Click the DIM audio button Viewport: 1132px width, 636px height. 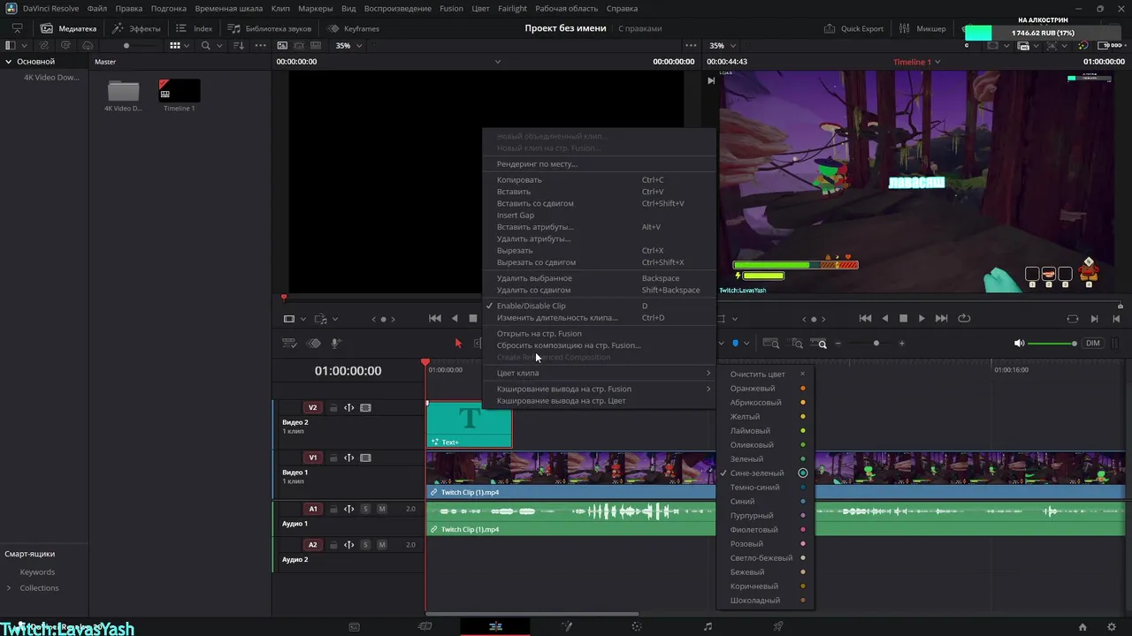1093,343
